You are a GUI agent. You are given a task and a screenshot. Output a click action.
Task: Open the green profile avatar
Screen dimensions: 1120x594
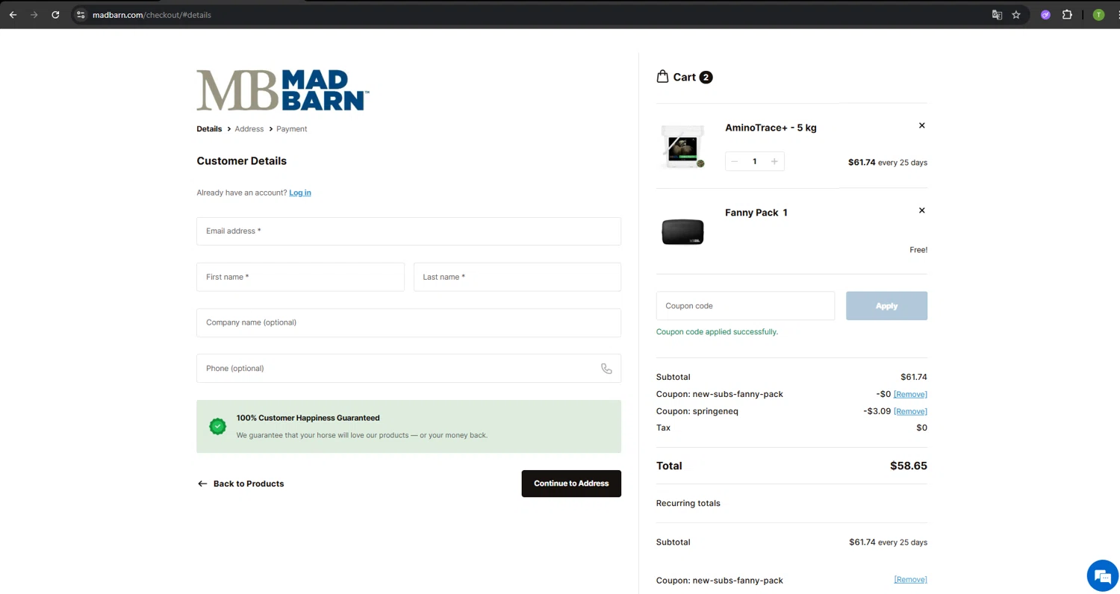pyautogui.click(x=1098, y=15)
